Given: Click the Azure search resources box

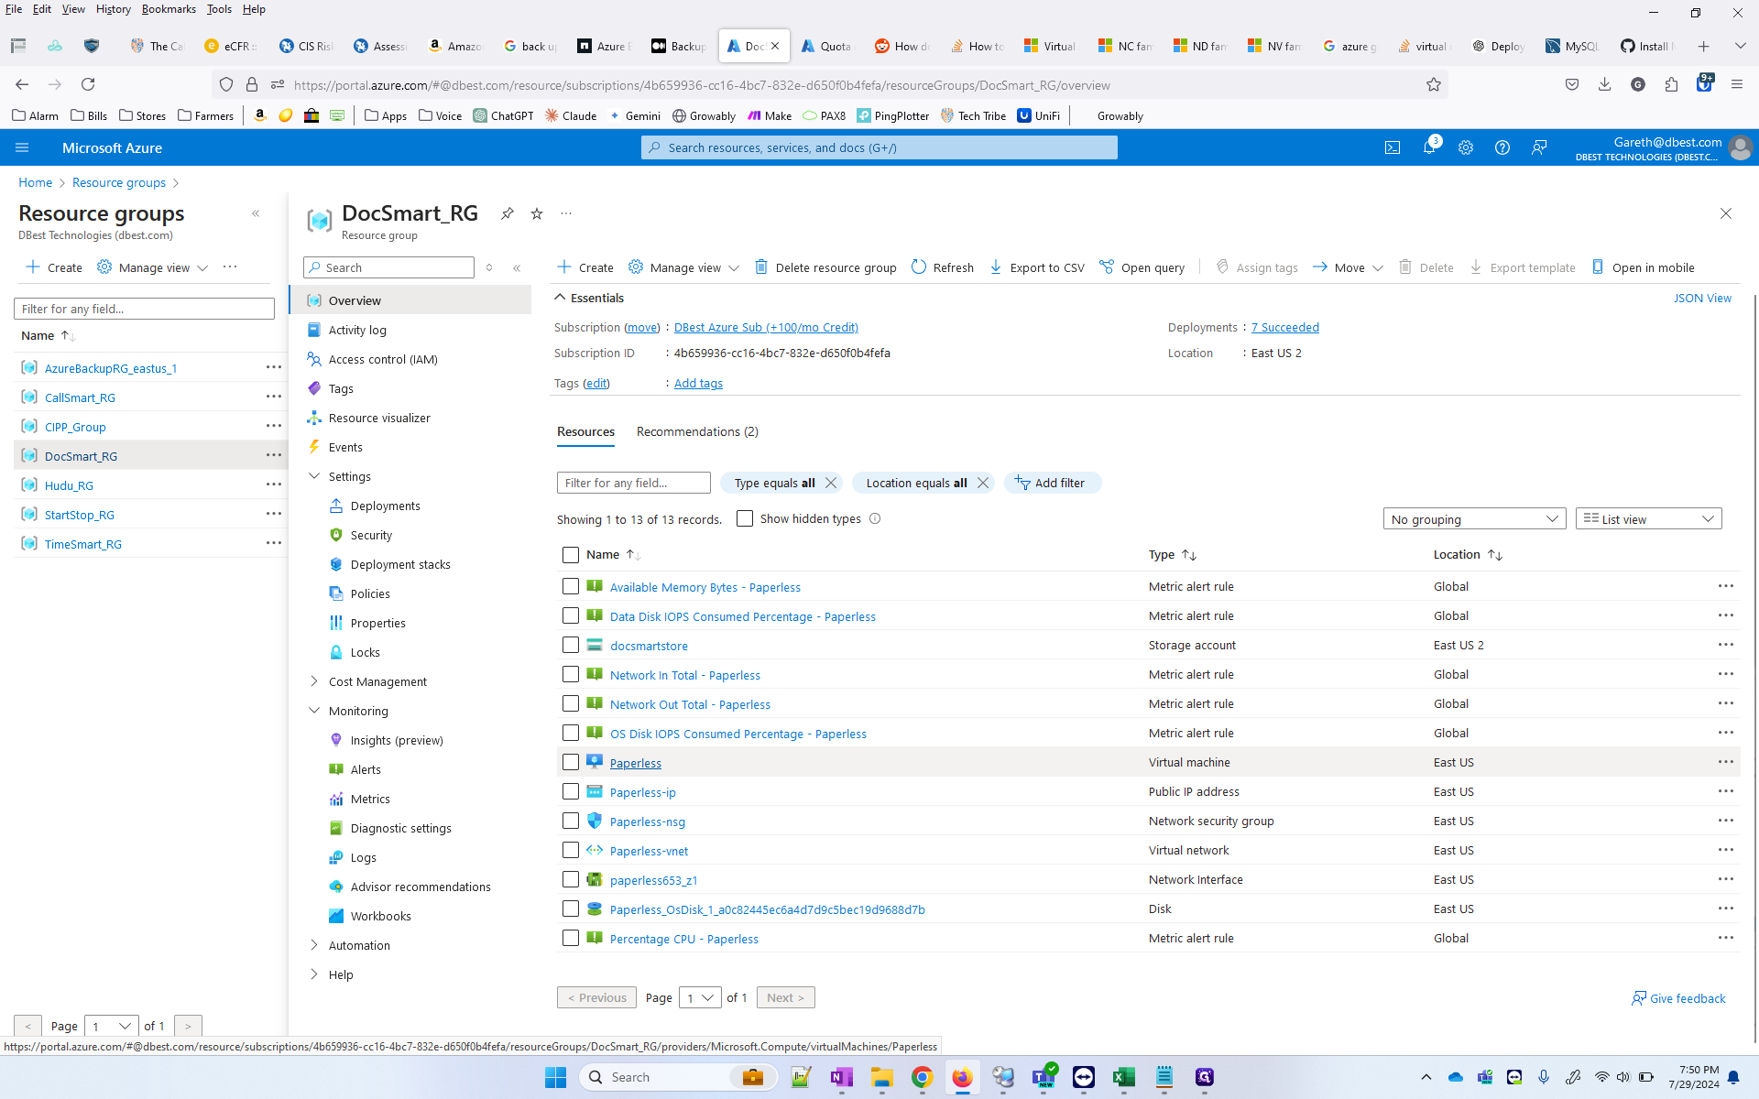Looking at the screenshot, I should 879,147.
